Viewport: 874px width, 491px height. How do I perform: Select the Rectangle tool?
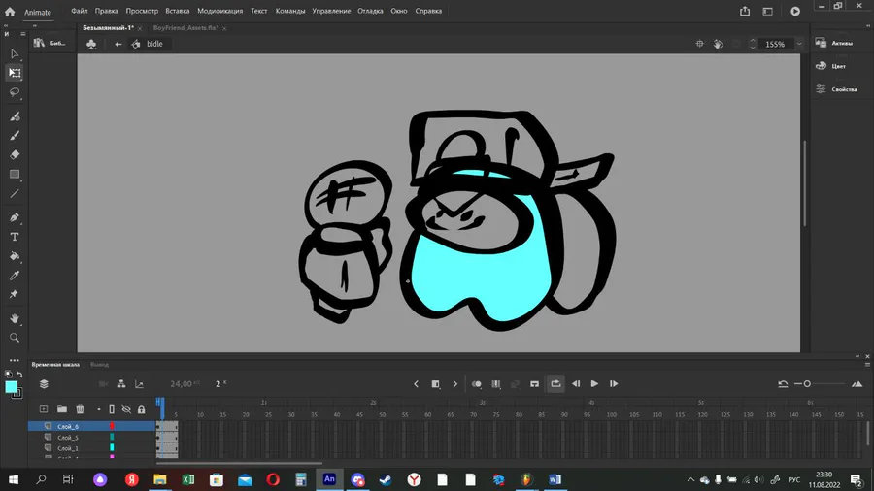15,175
